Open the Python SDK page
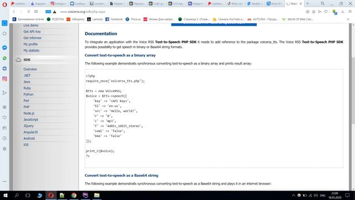The image size is (355, 200). 28,94
